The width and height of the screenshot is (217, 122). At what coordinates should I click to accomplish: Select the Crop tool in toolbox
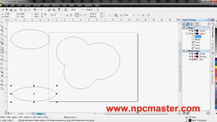(2, 30)
